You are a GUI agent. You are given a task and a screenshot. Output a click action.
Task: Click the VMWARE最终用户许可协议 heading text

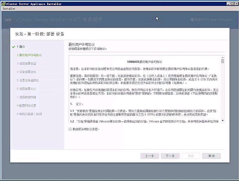(144, 62)
